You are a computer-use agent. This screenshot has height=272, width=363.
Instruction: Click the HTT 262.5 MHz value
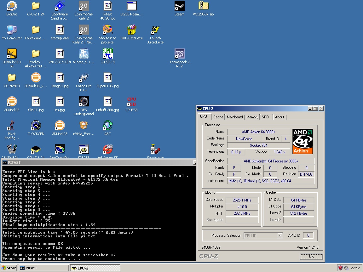pyautogui.click(x=242, y=213)
